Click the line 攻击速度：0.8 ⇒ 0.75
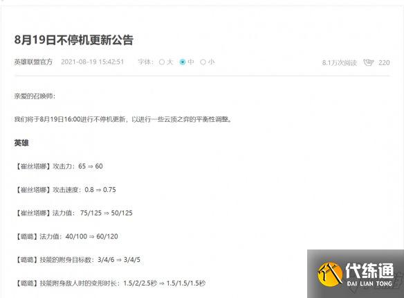404x298 pixels. click(x=66, y=190)
